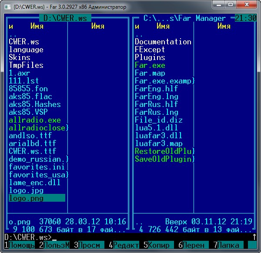Click the right panel Far Manager path title
The width and height of the screenshot is (261, 253).
click(x=184, y=18)
